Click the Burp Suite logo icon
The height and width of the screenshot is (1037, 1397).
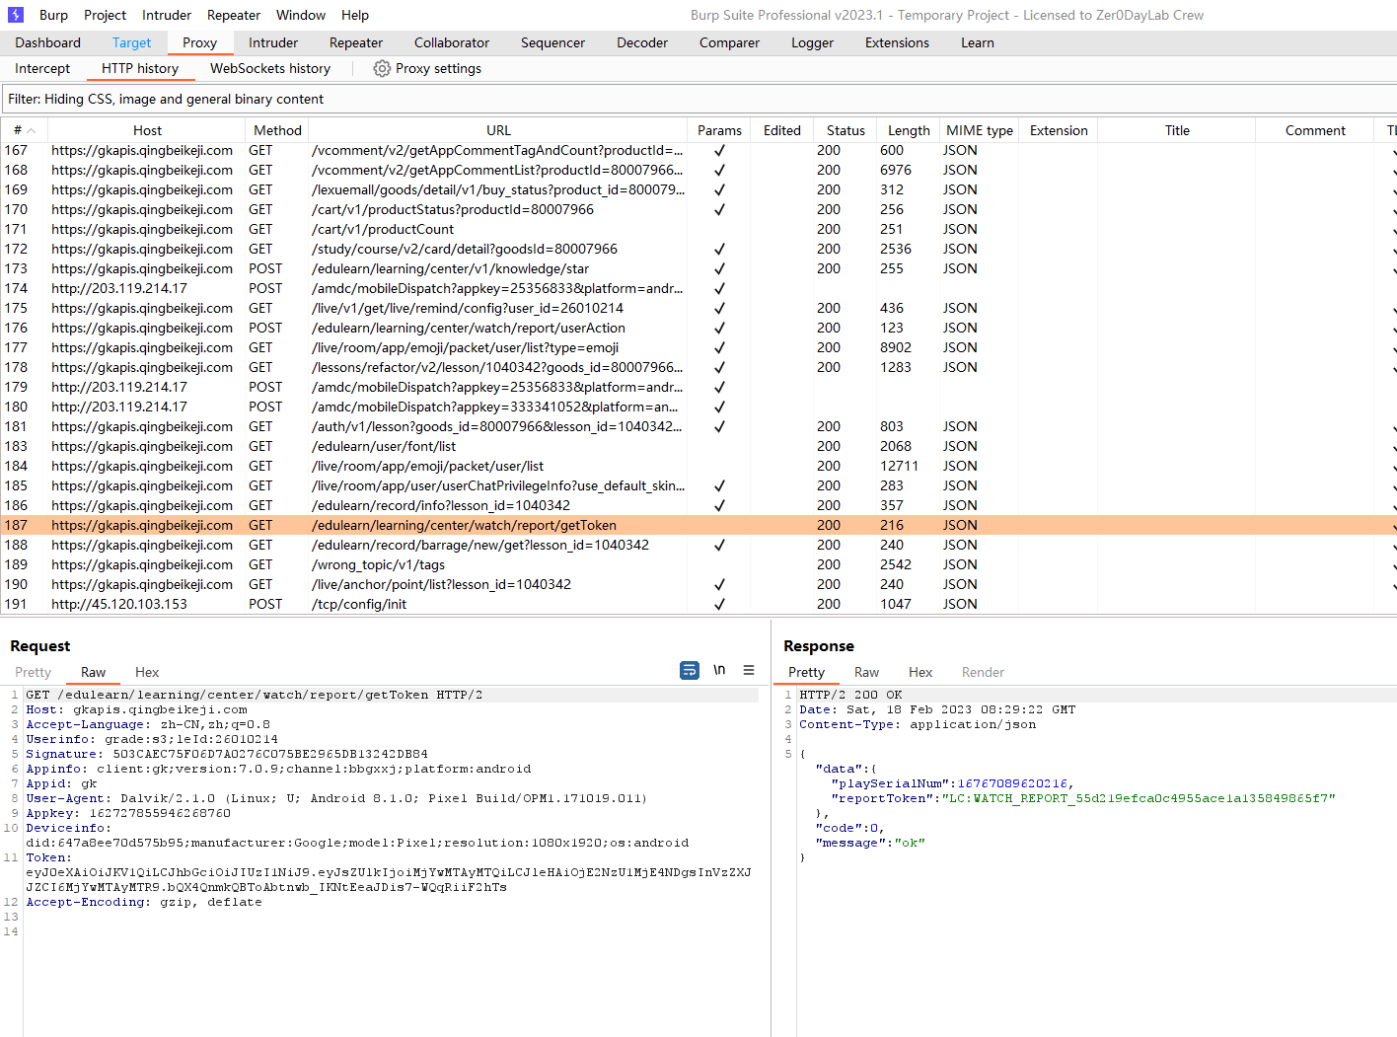15,15
